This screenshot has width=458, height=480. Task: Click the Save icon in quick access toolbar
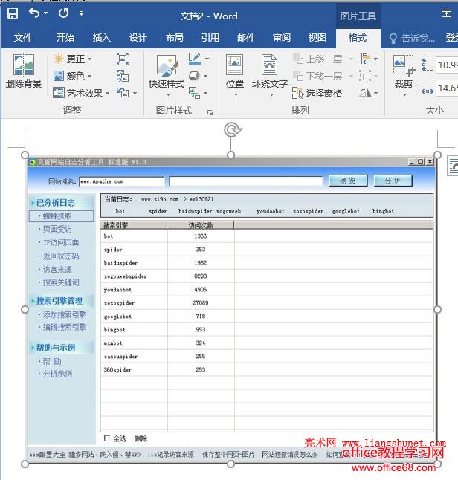click(x=13, y=13)
